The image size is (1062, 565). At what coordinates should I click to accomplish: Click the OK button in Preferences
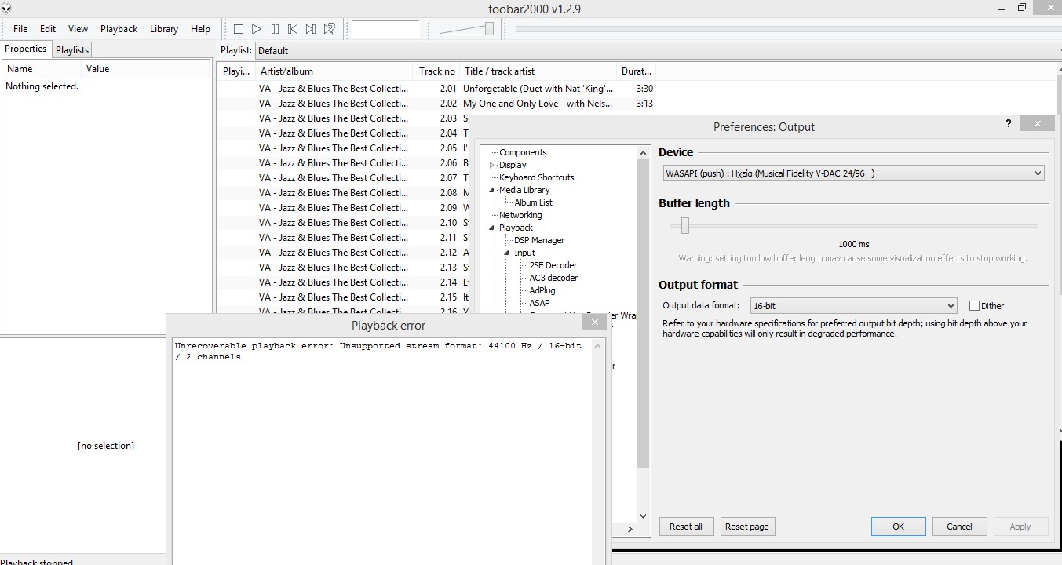pos(898,527)
